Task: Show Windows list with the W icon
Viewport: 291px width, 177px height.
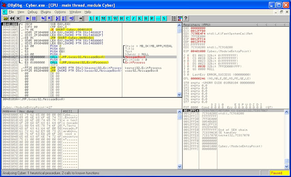Action: pos(115,18)
